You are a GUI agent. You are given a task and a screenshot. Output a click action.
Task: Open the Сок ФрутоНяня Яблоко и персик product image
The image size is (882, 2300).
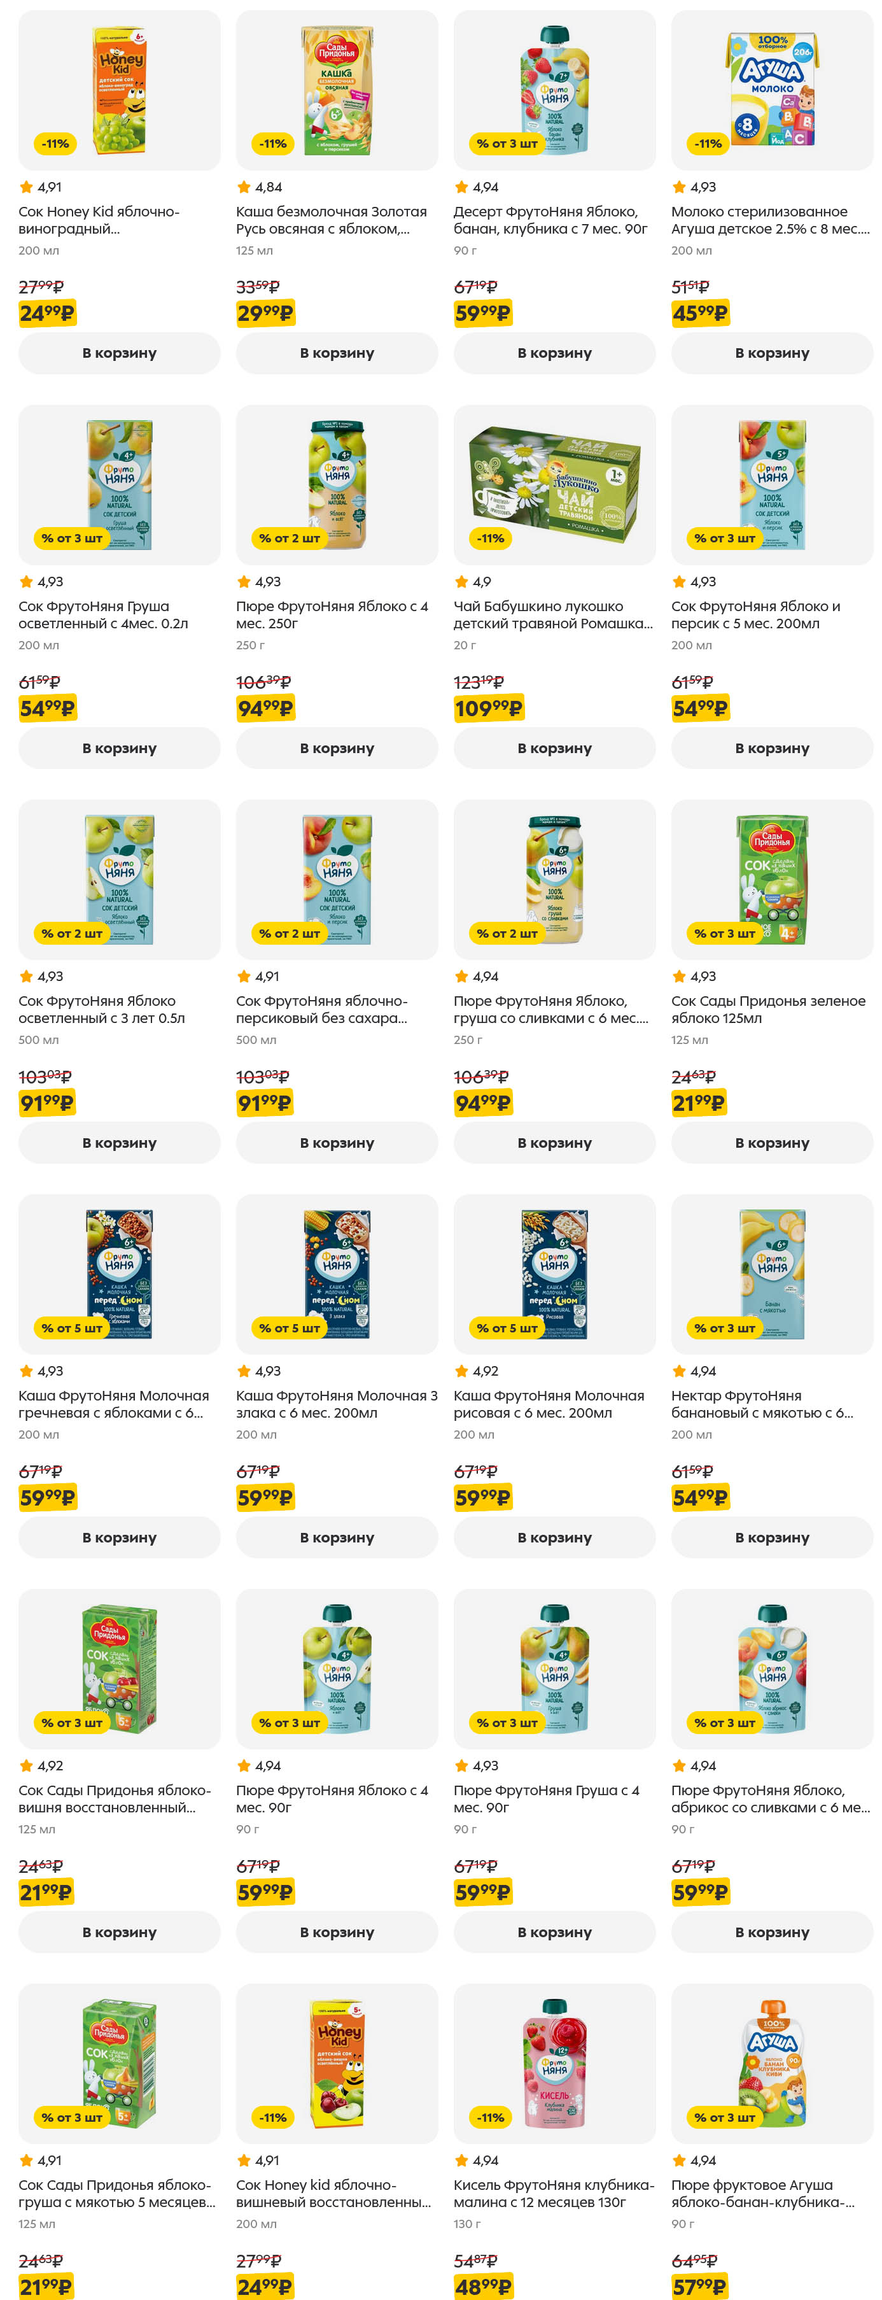pos(772,484)
